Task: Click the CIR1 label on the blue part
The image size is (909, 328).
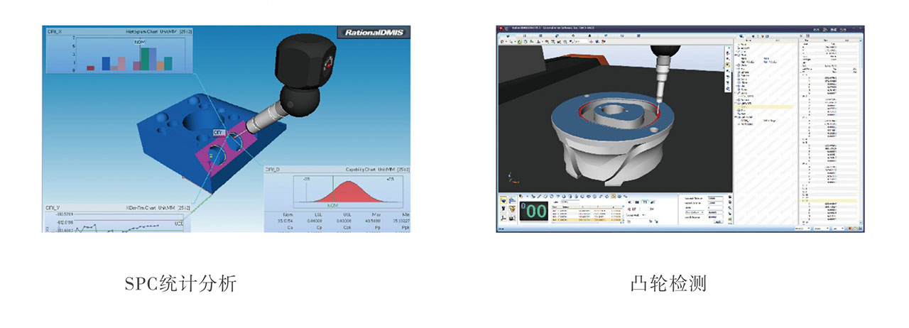Action: (219, 133)
